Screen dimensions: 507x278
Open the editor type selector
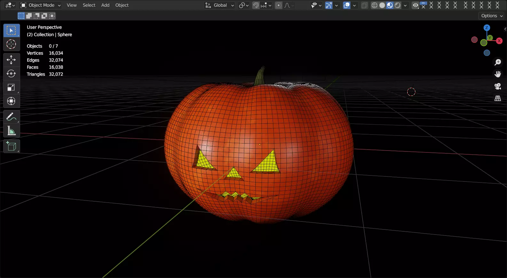click(x=10, y=5)
